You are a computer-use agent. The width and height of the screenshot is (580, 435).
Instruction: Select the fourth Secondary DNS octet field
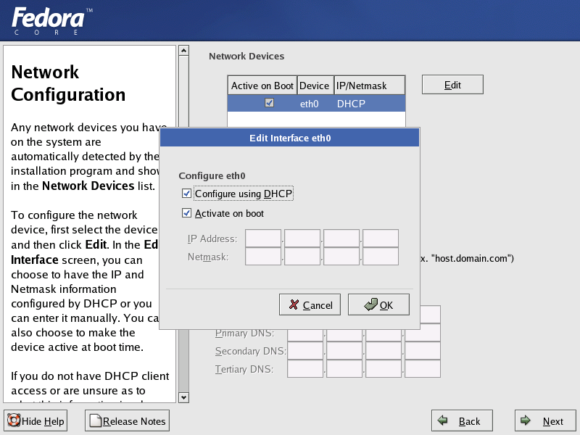[423, 350]
